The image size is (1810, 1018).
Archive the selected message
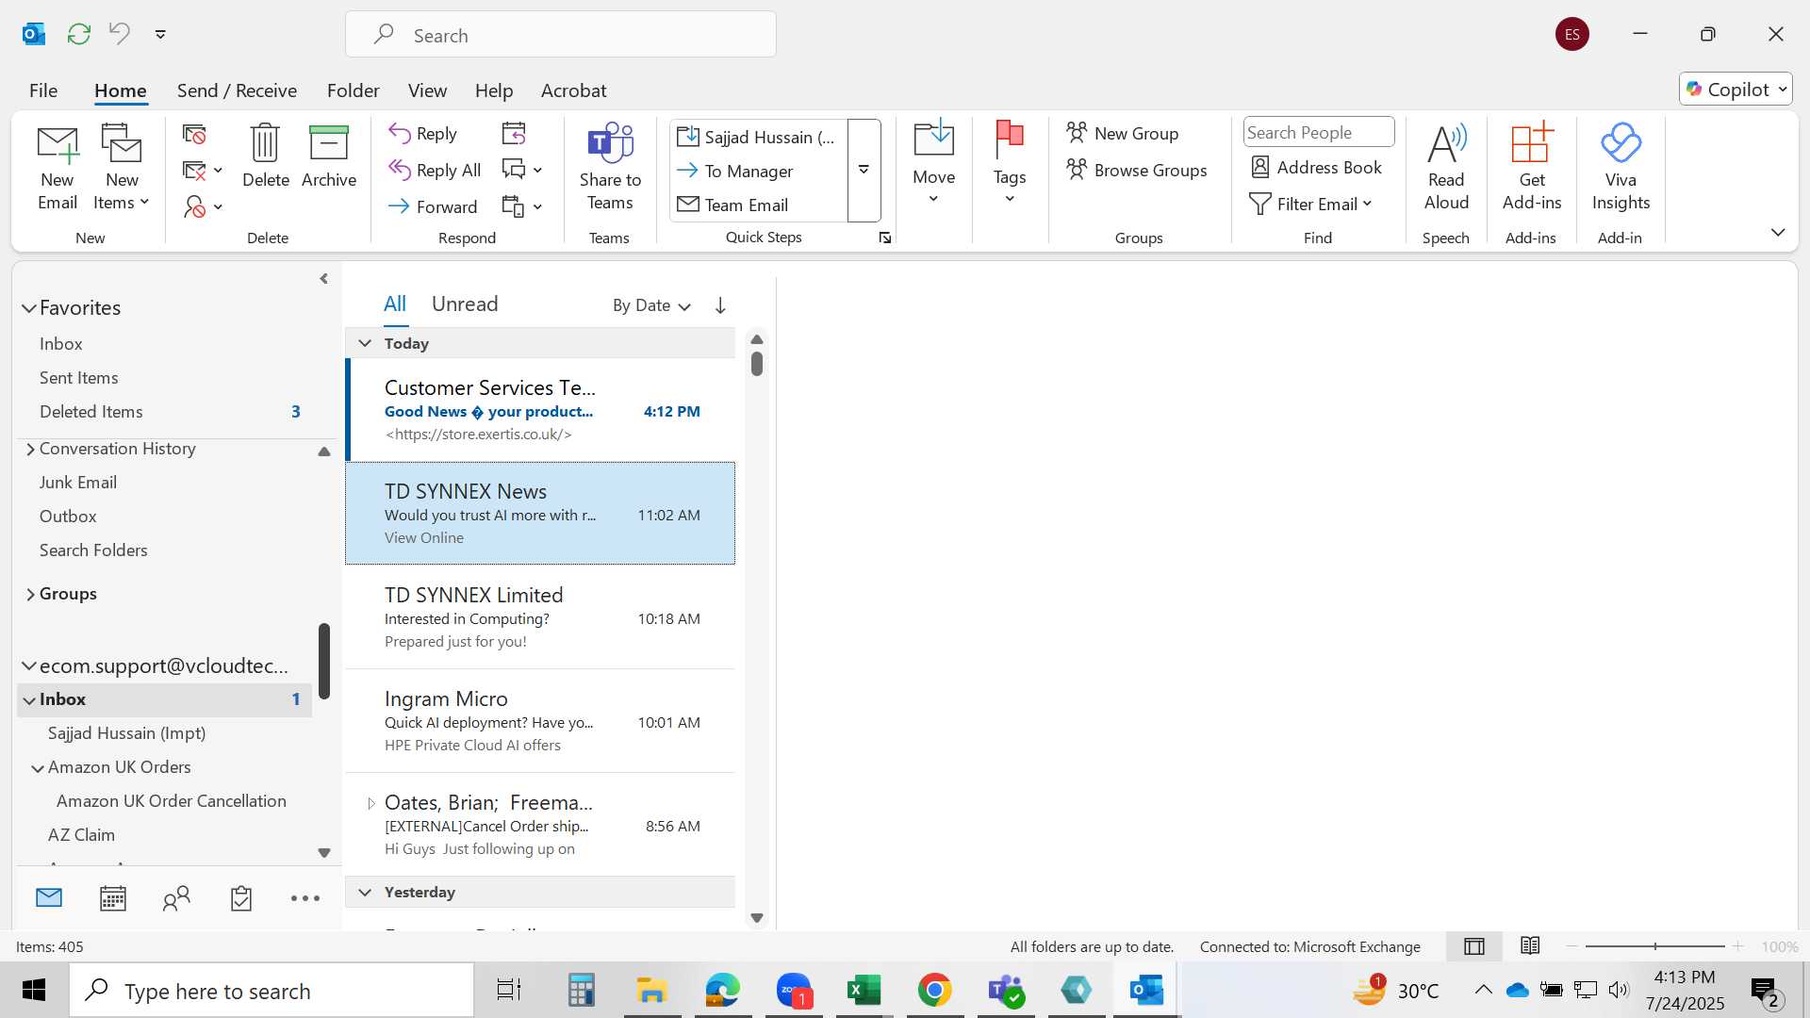pos(328,156)
